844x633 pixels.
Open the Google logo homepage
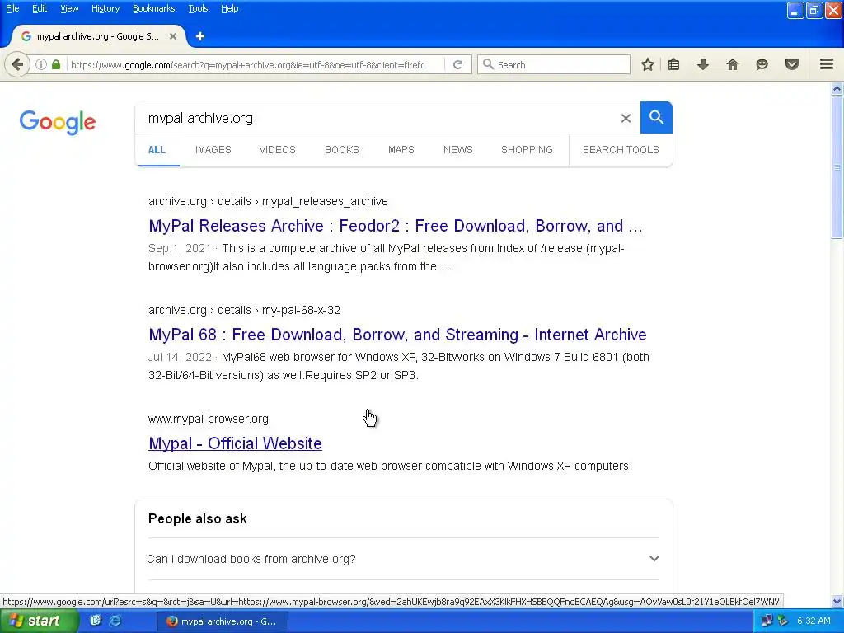point(58,122)
